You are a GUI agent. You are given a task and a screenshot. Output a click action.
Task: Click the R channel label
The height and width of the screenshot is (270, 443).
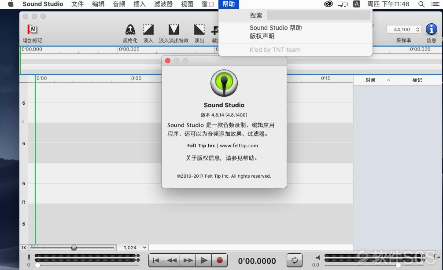24,202
